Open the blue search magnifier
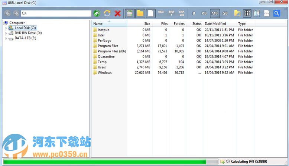 (x=276, y=13)
